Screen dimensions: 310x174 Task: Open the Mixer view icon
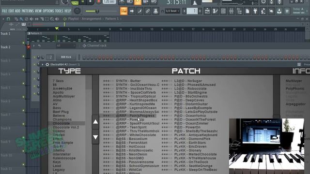(x=231, y=11)
